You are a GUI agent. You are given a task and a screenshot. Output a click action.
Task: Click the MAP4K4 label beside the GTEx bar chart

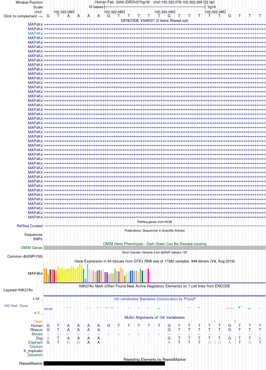pyautogui.click(x=35, y=273)
